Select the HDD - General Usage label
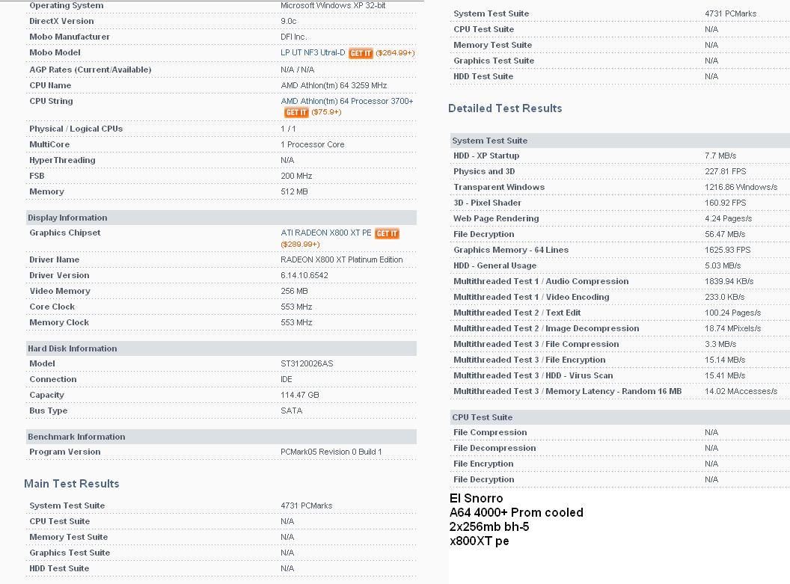This screenshot has height=584, width=790. [494, 265]
